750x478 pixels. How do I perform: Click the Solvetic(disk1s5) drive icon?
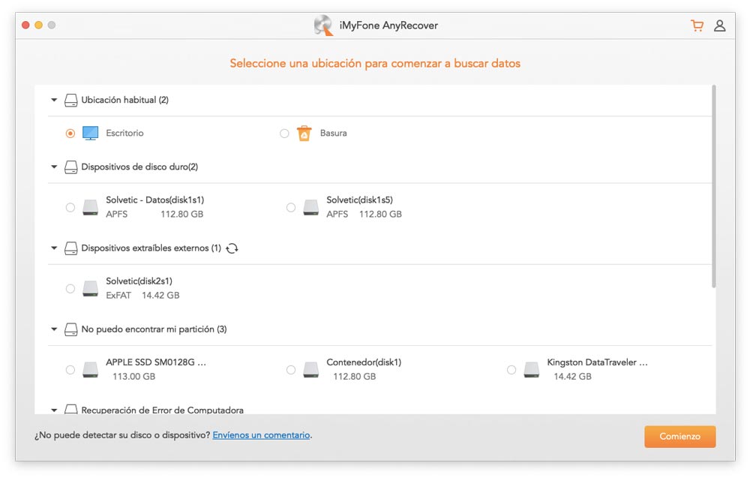310,207
